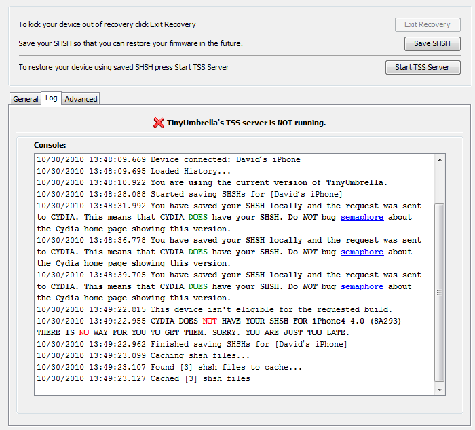Click the 'Loaded History...' log line
This screenshot has height=430, width=475.
pos(134,171)
